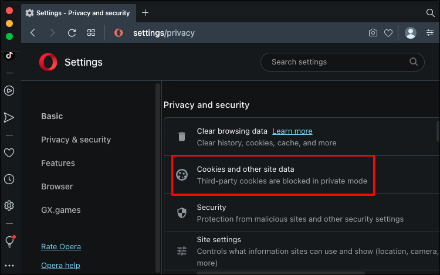Open the History clock in the sidebar
The width and height of the screenshot is (440, 275).
[x=9, y=179]
